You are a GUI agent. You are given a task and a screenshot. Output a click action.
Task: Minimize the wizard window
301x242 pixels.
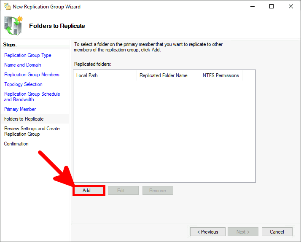253,6
